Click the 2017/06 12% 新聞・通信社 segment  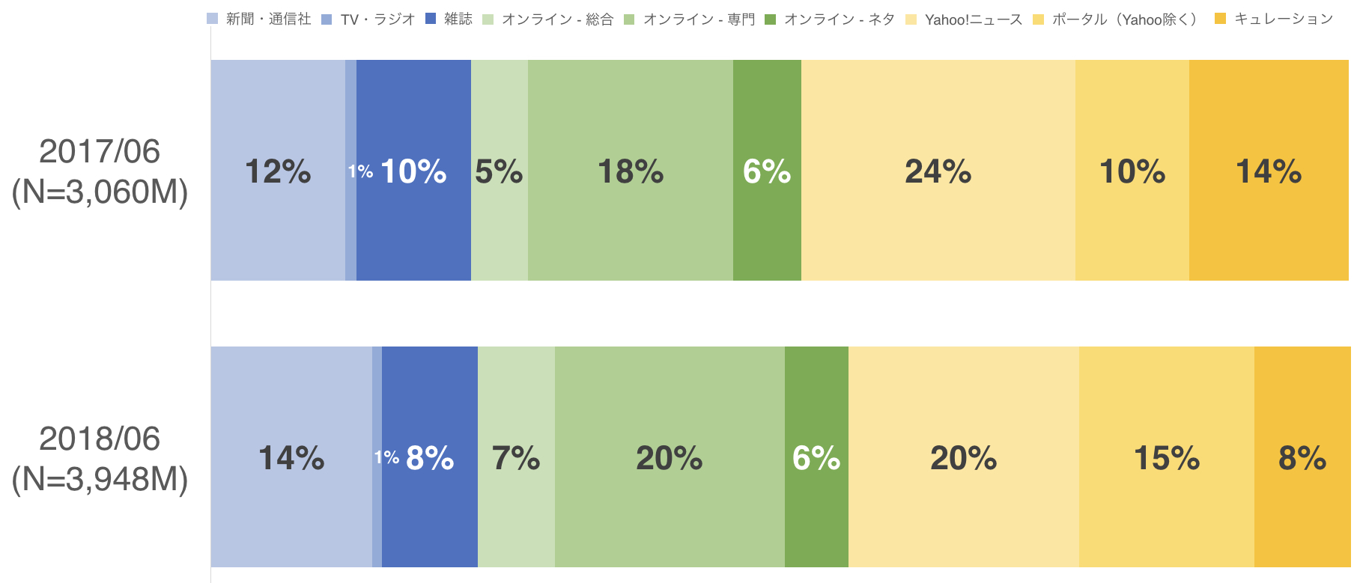click(278, 171)
